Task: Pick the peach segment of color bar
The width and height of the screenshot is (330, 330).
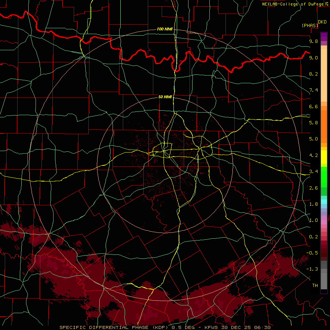Action: click(x=324, y=75)
